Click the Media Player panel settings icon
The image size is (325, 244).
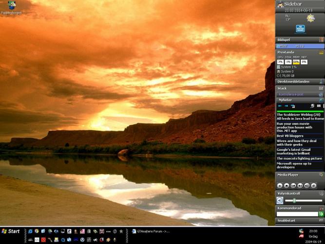(321, 175)
